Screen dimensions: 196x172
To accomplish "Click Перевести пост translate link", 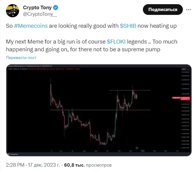I will point(21,58).
